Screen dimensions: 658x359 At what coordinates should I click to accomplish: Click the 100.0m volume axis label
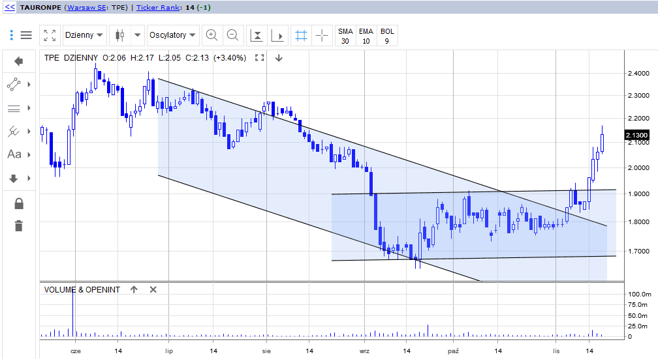click(639, 294)
